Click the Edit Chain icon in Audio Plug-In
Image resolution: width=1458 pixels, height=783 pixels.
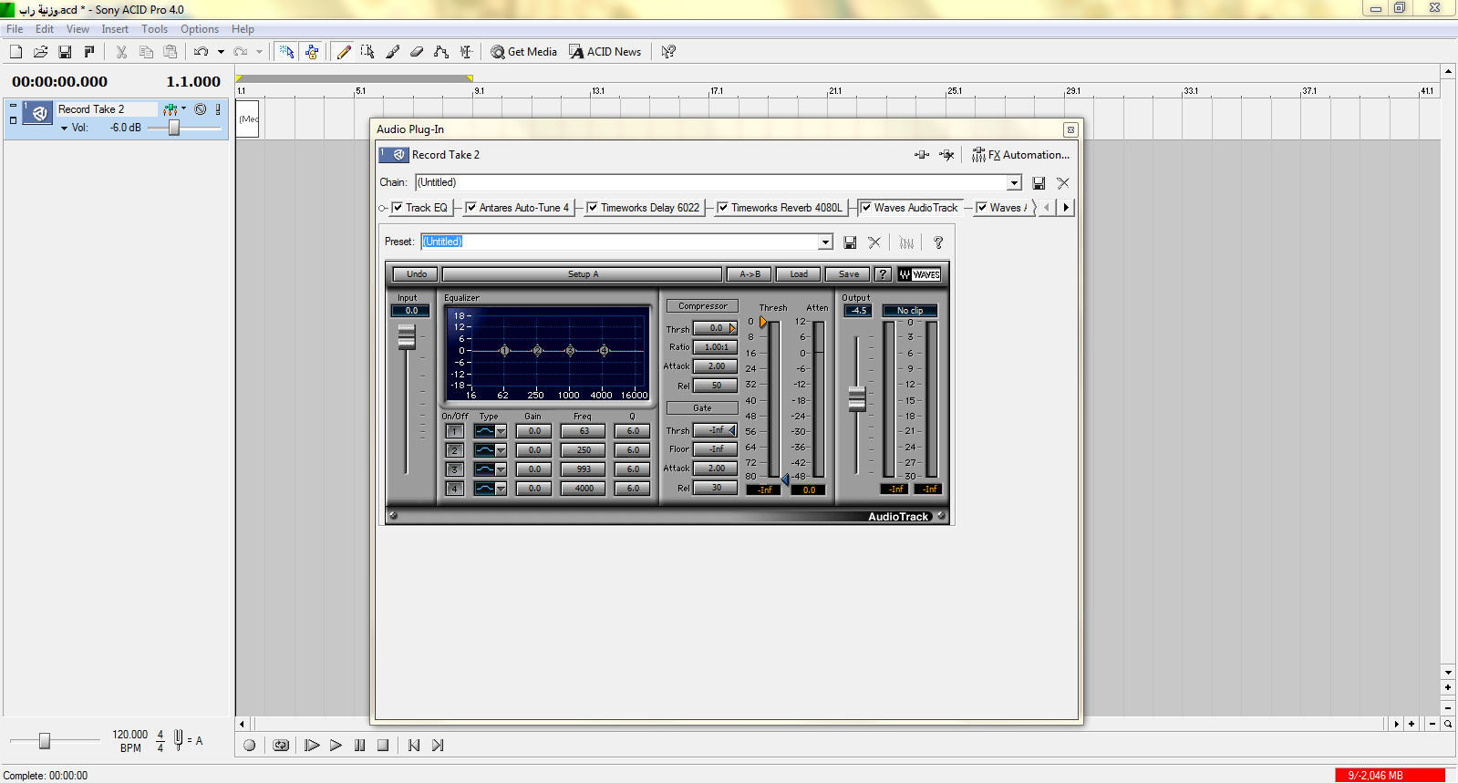click(x=922, y=155)
